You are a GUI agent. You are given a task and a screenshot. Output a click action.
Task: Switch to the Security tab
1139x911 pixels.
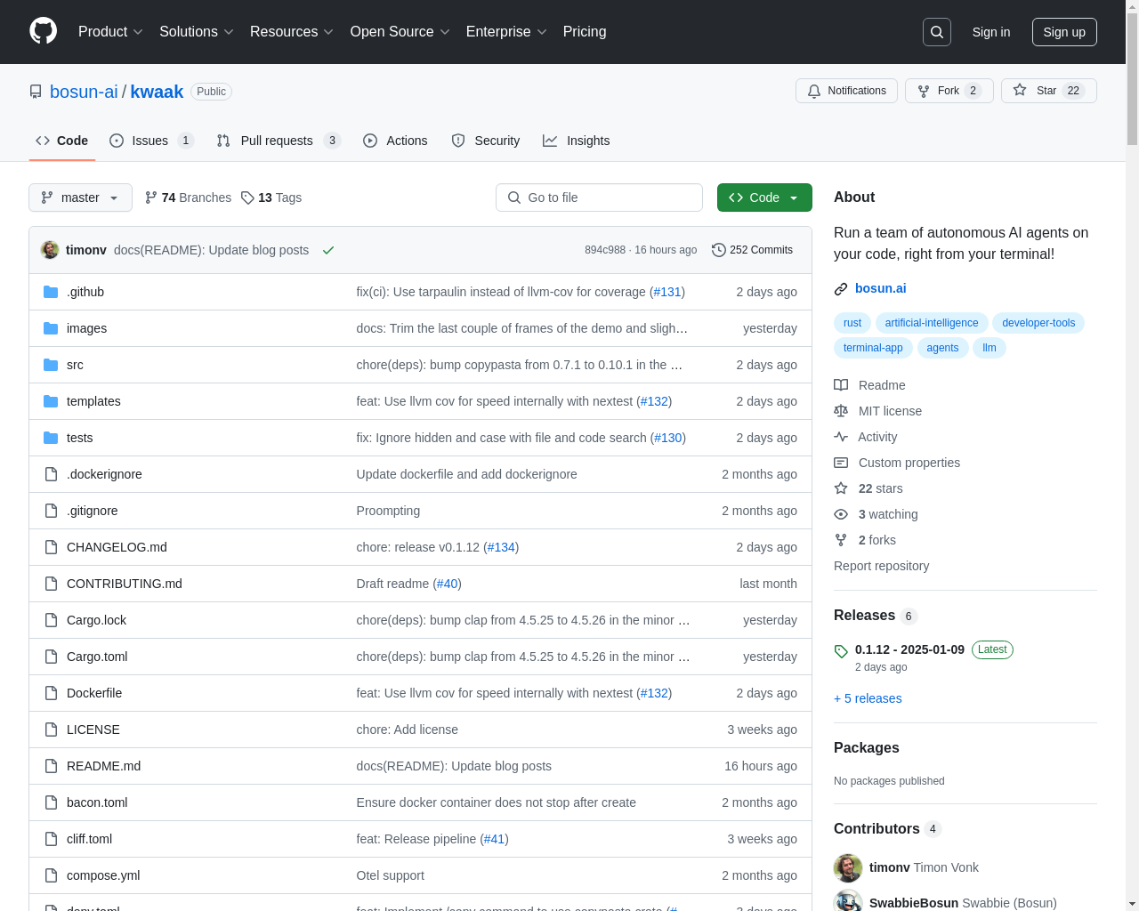click(486, 141)
